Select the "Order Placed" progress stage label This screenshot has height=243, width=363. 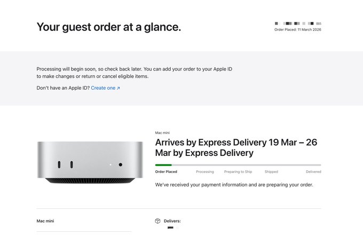click(x=166, y=172)
